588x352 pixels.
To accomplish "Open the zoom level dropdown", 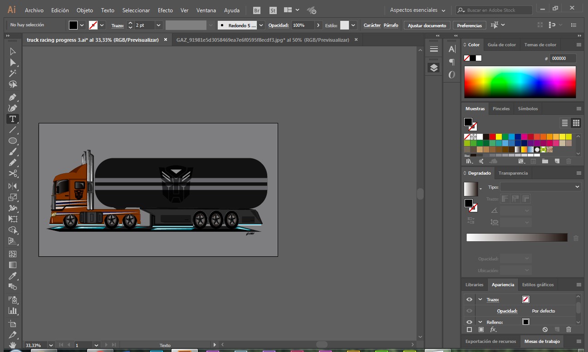I will (x=50, y=345).
